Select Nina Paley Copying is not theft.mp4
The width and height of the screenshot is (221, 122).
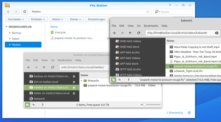(x=197, y=47)
